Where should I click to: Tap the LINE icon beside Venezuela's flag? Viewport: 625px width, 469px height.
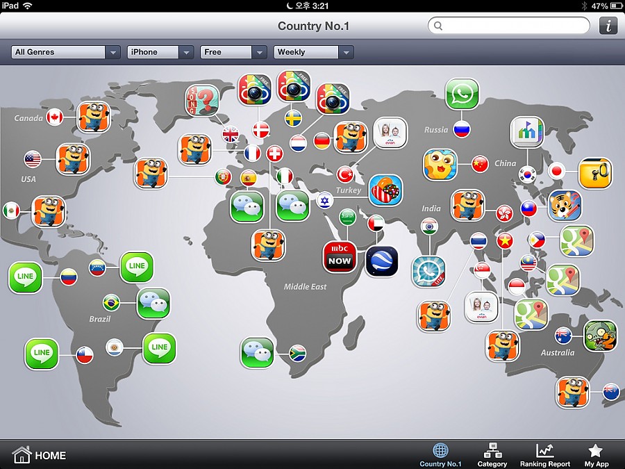pyautogui.click(x=137, y=267)
